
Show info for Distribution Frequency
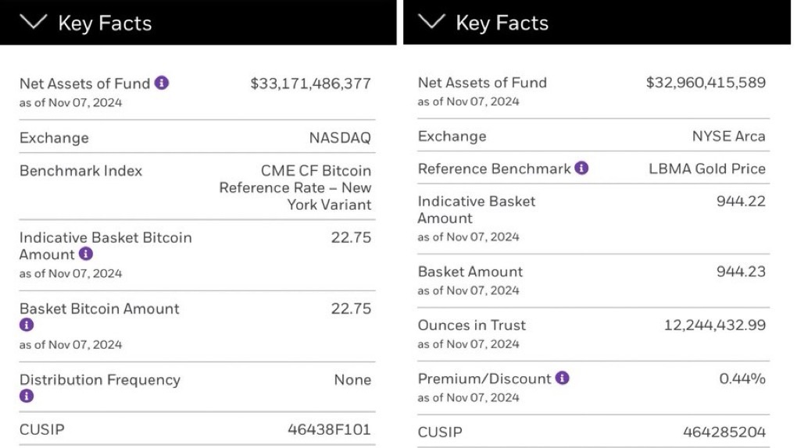tap(27, 396)
